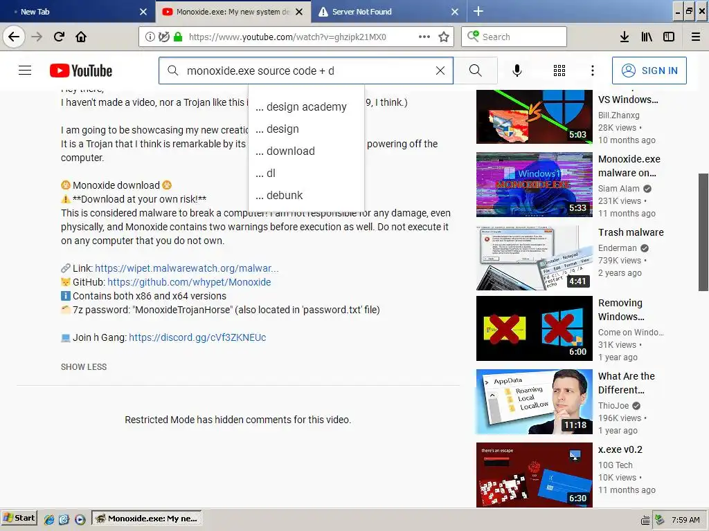Launch Internet Explorer from quick launch
709x531 pixels.
[49, 519]
